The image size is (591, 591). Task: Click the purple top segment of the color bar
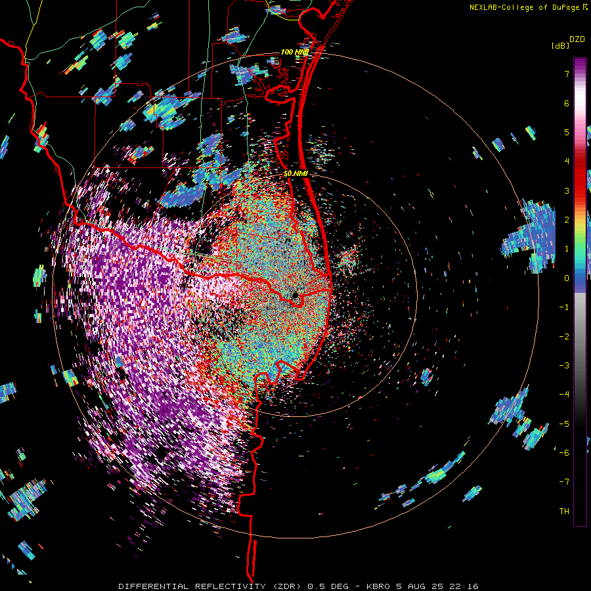pyautogui.click(x=580, y=65)
